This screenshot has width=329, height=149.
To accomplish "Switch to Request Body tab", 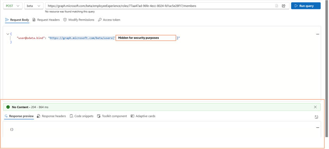I will click(17, 20).
